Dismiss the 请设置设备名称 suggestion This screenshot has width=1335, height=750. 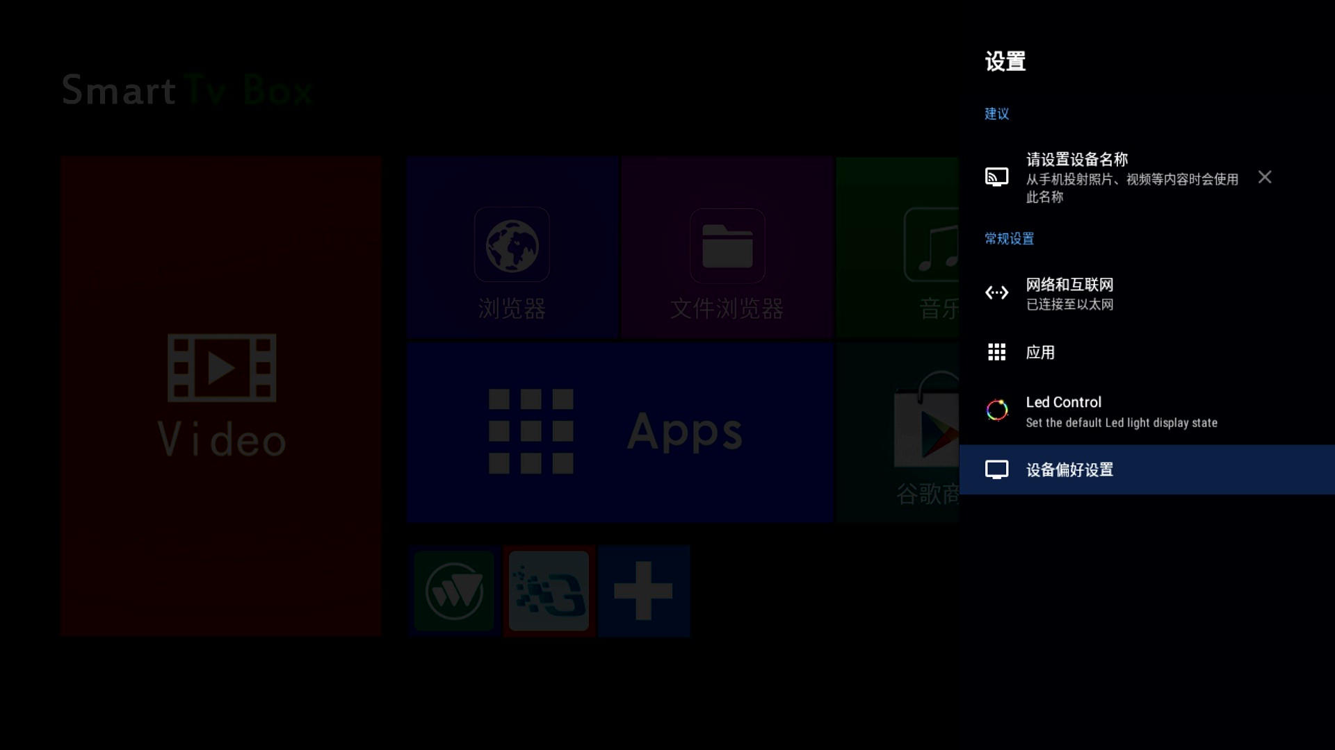[x=1265, y=177]
